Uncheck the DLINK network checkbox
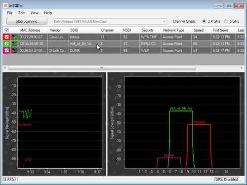The height and width of the screenshot is (185, 247). pyautogui.click(x=6, y=50)
